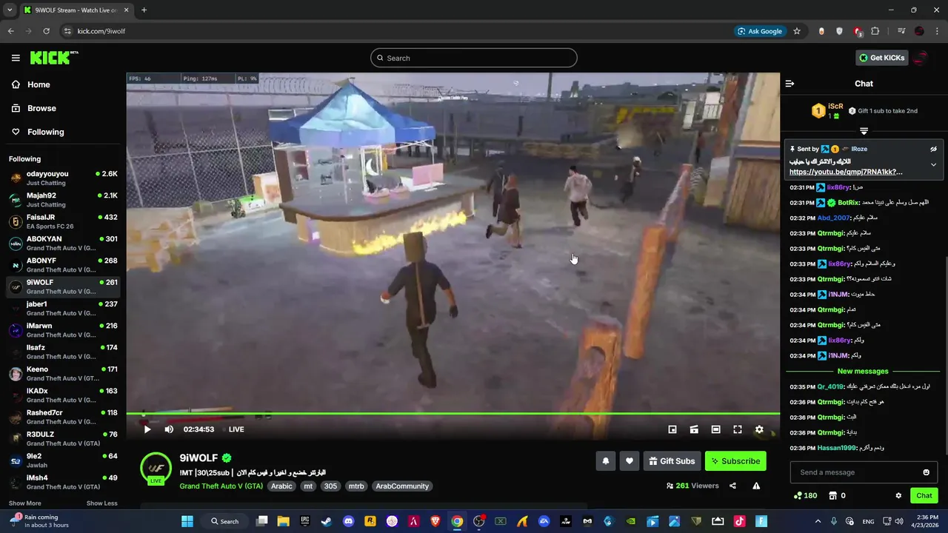Report the stream with warning icon

click(756, 486)
